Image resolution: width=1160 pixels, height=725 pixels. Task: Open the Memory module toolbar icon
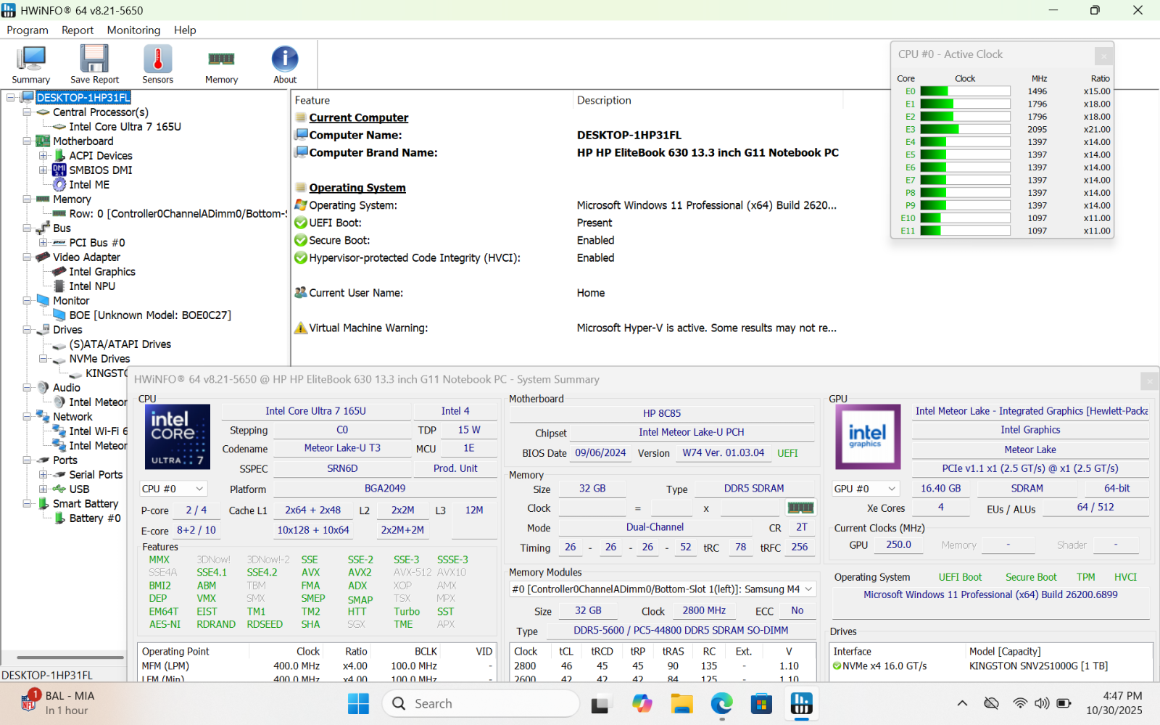pos(221,65)
